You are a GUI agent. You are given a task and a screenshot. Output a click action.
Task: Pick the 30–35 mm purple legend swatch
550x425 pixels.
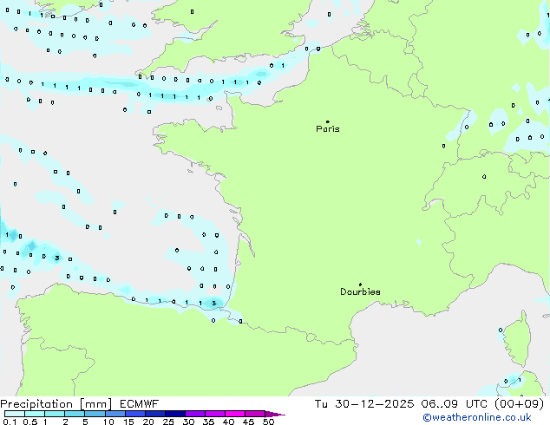pos(195,414)
